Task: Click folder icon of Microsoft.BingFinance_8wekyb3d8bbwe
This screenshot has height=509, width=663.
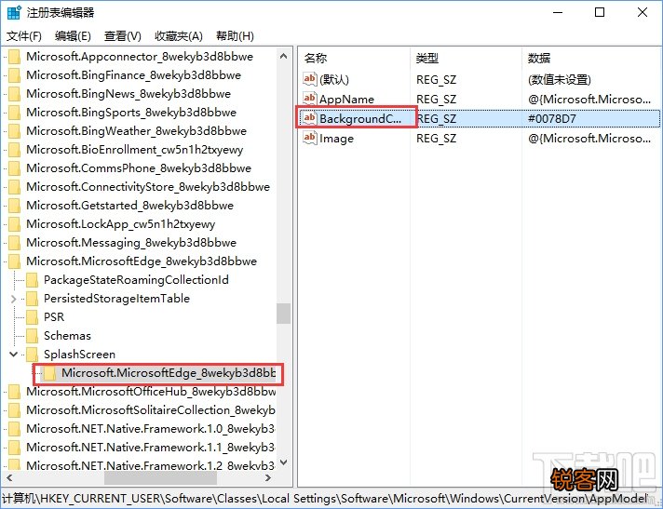Action: [14, 75]
